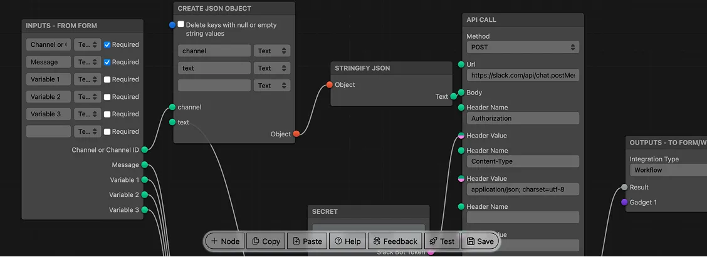
Task: Open Help from the bottom toolbar
Action: point(347,241)
